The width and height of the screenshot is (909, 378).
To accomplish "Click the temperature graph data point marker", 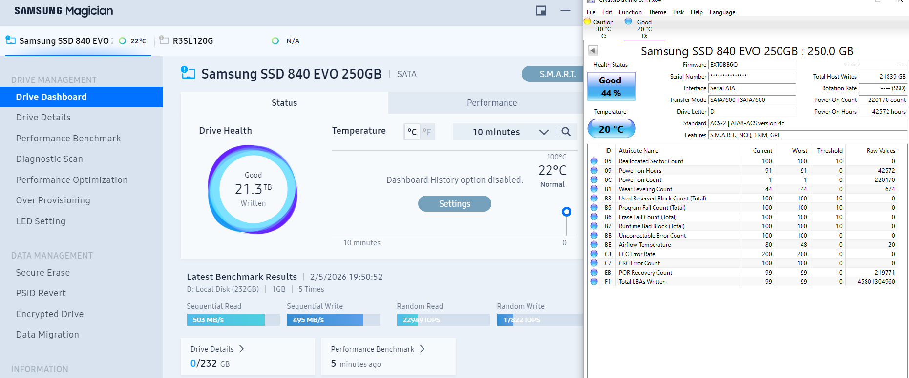I will (566, 212).
